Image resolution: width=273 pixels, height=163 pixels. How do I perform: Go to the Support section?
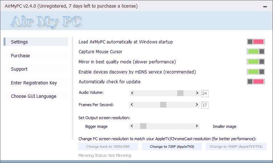coord(36,69)
